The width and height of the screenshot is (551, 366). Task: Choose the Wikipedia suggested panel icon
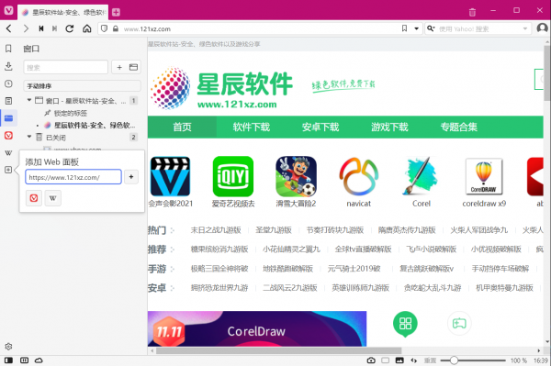coord(52,198)
